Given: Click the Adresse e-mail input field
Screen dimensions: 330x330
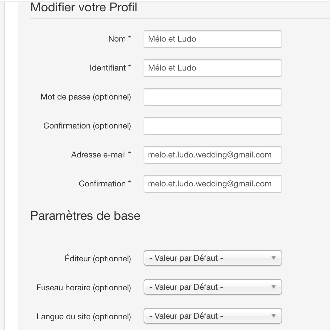Looking at the screenshot, I should (x=213, y=155).
